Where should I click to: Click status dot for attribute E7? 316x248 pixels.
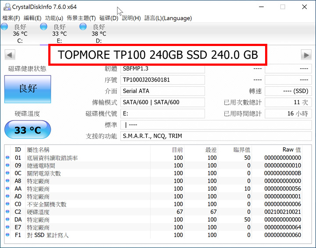pos(7,227)
